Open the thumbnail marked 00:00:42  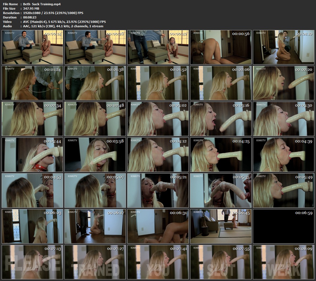[x=158, y=47]
